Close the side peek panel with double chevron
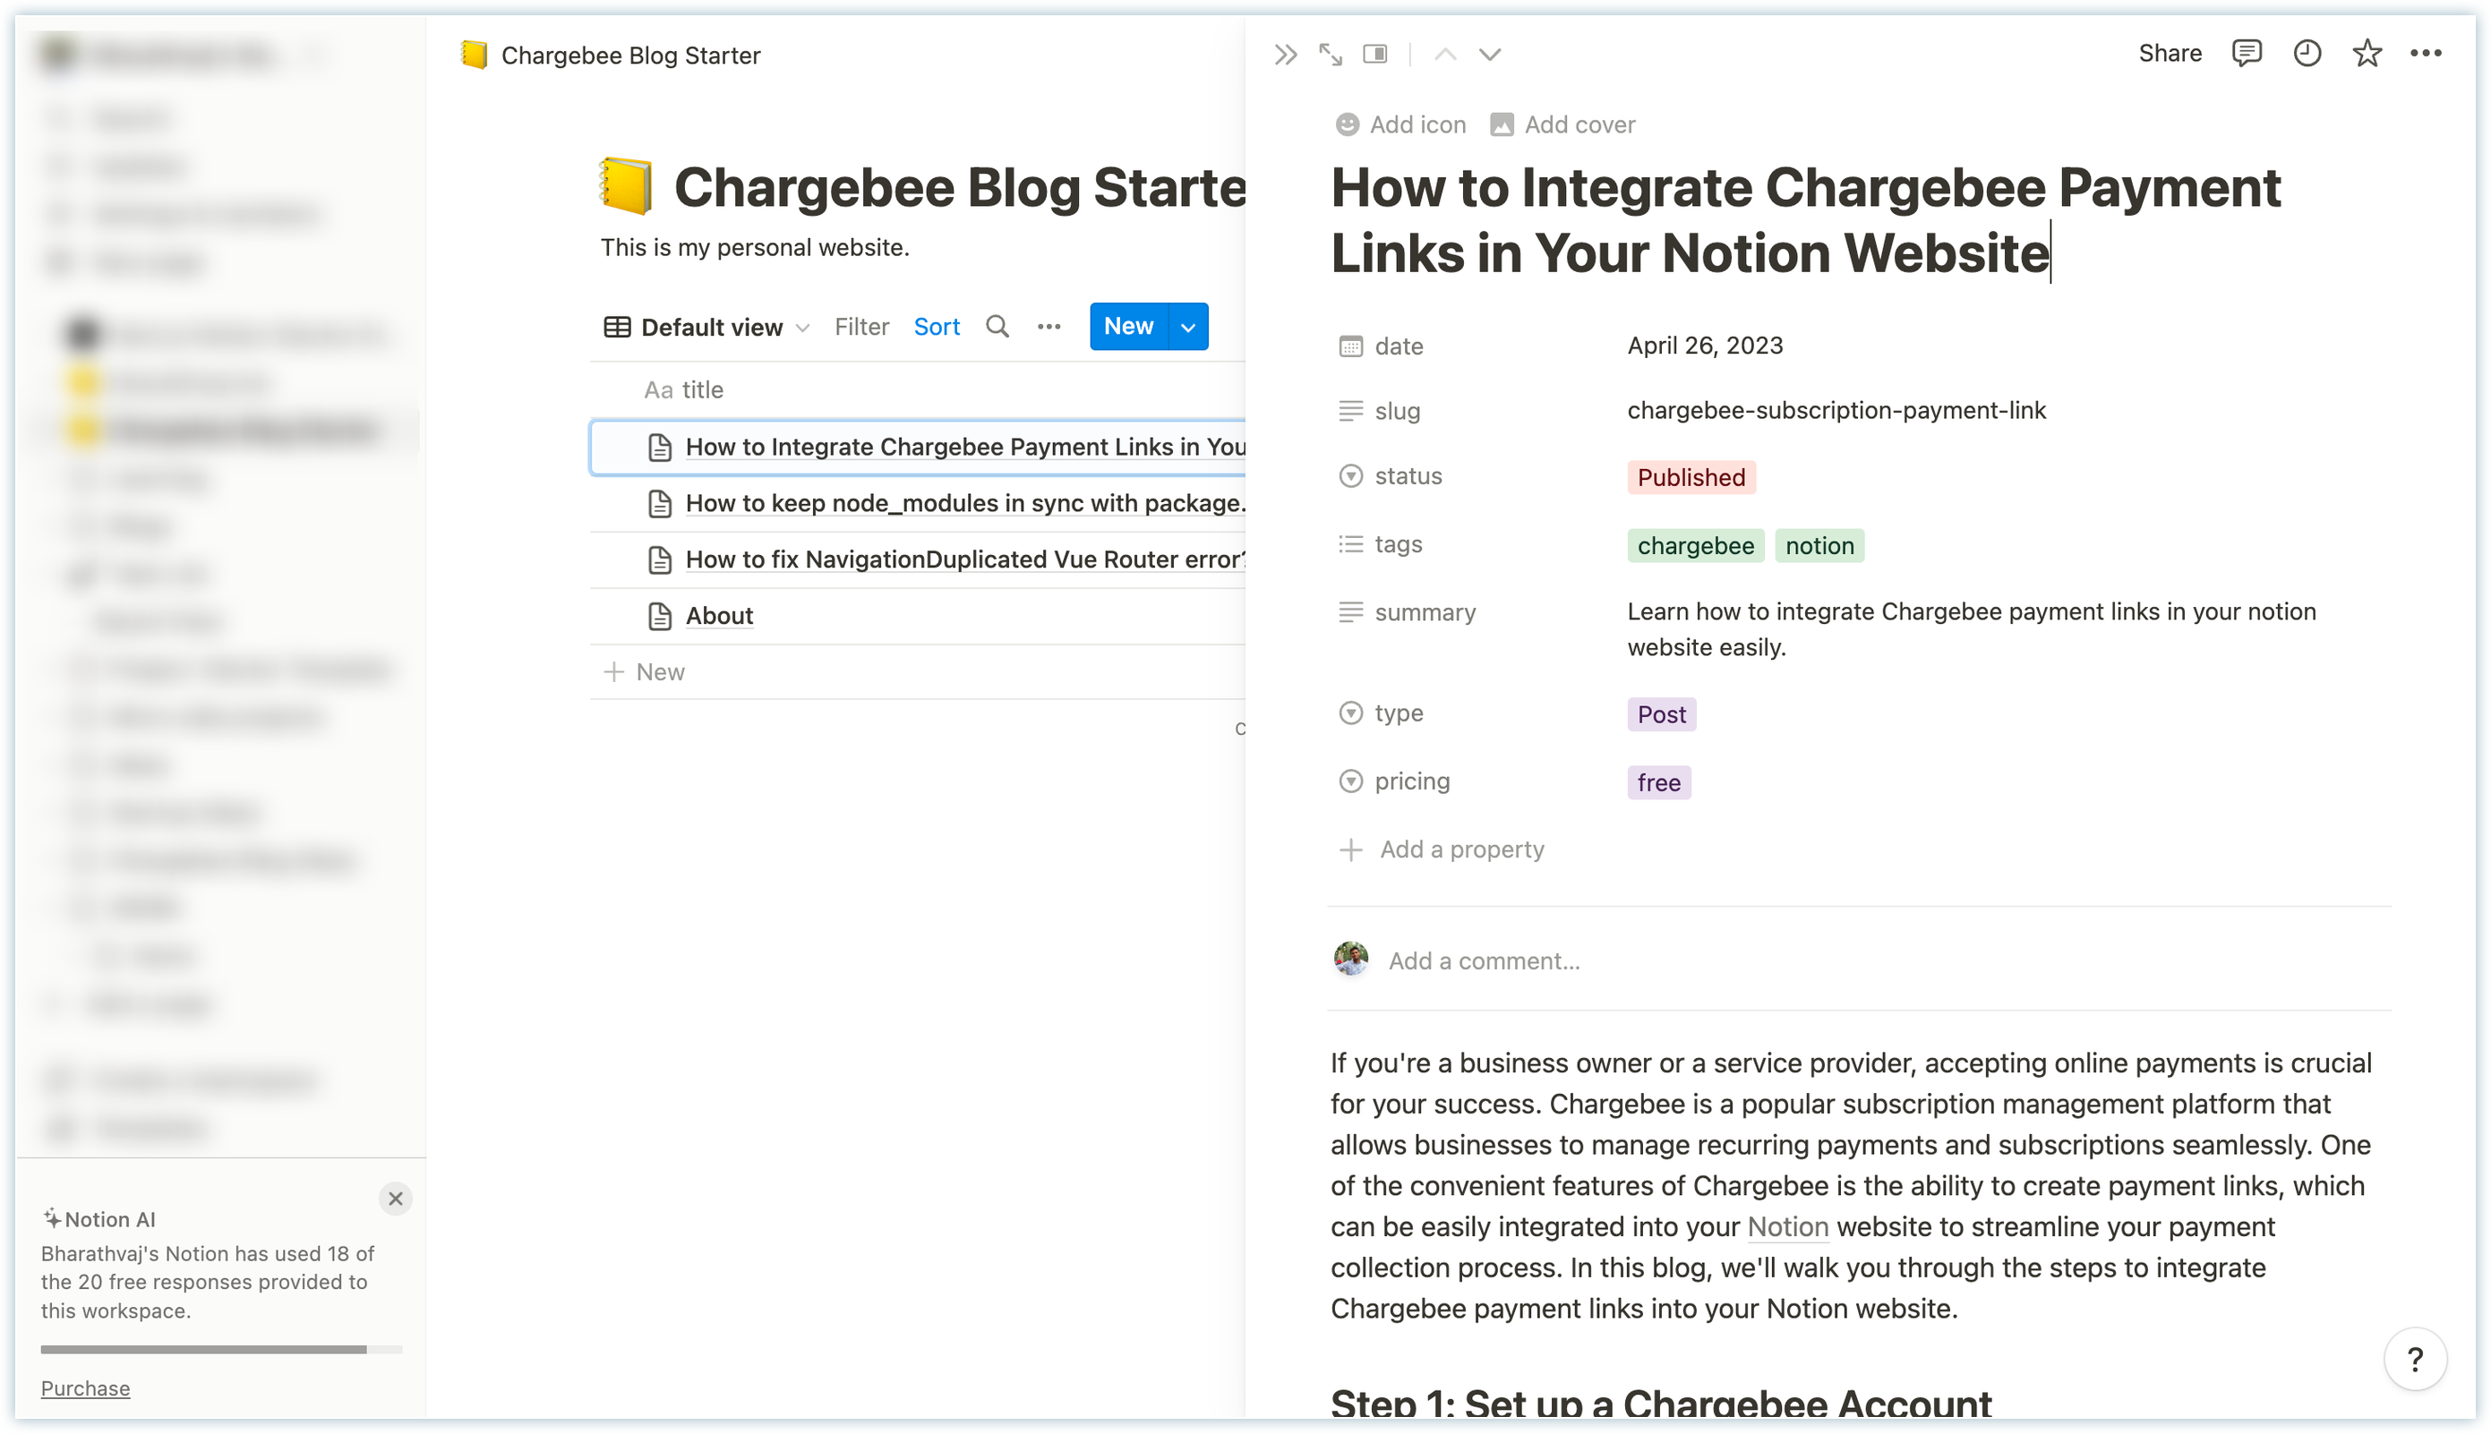The height and width of the screenshot is (1434, 2491). (1284, 55)
